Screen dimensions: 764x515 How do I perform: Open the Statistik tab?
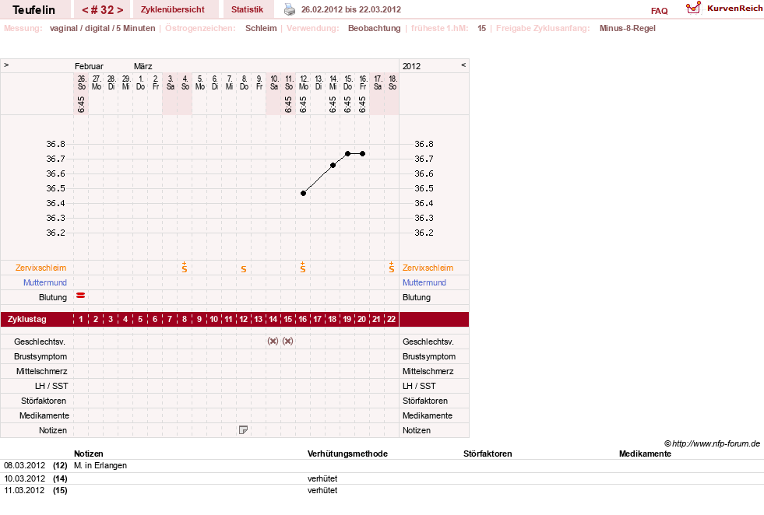point(247,9)
